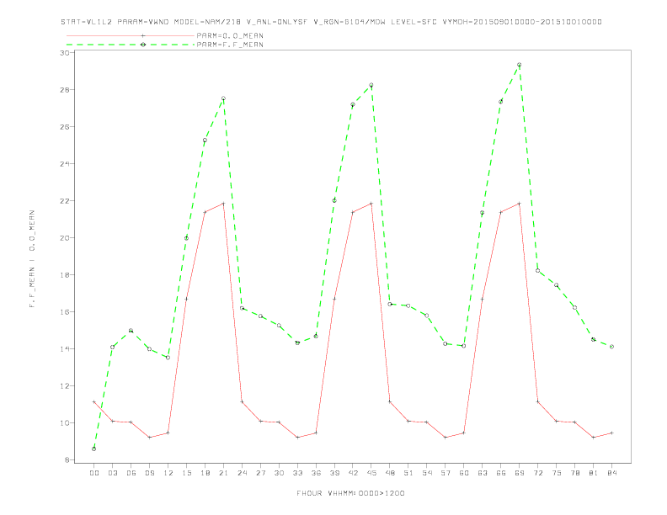Click x-axis forecast hour label 81
The image size is (667, 515).
click(x=594, y=473)
